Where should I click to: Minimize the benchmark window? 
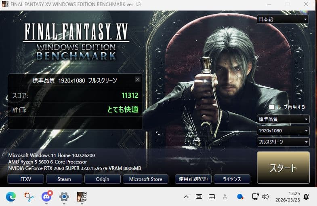[269, 4]
